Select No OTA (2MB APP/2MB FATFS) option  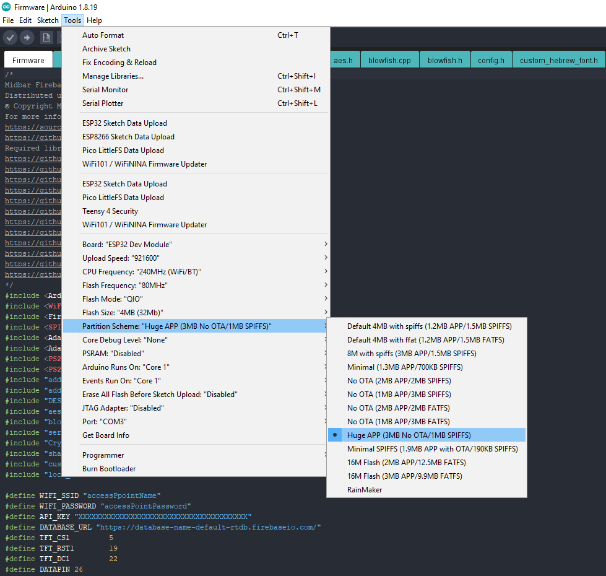point(426,408)
